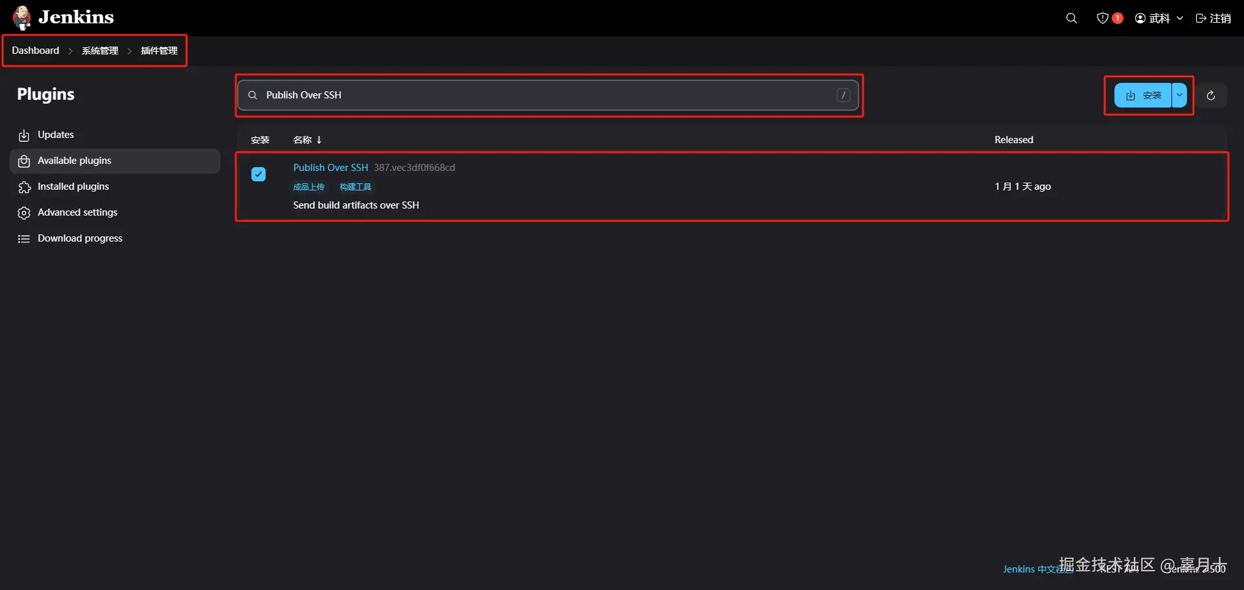1244x590 pixels.
Task: Click the 构建工具 category tag
Action: pyautogui.click(x=356, y=187)
